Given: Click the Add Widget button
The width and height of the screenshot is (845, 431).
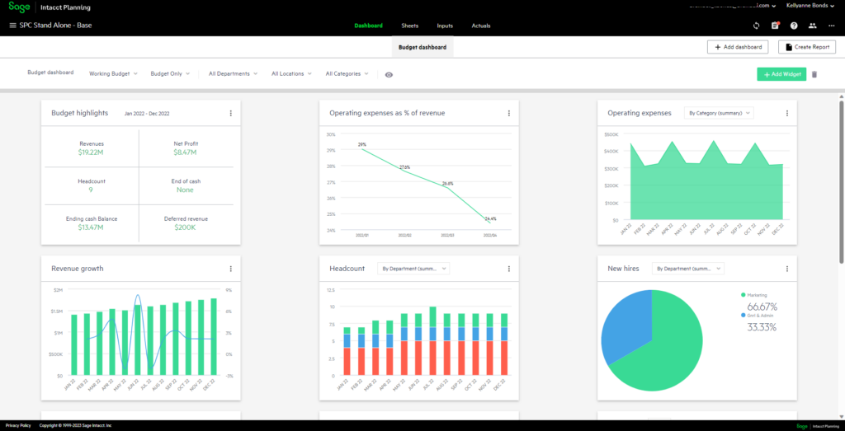Looking at the screenshot, I should pos(781,74).
